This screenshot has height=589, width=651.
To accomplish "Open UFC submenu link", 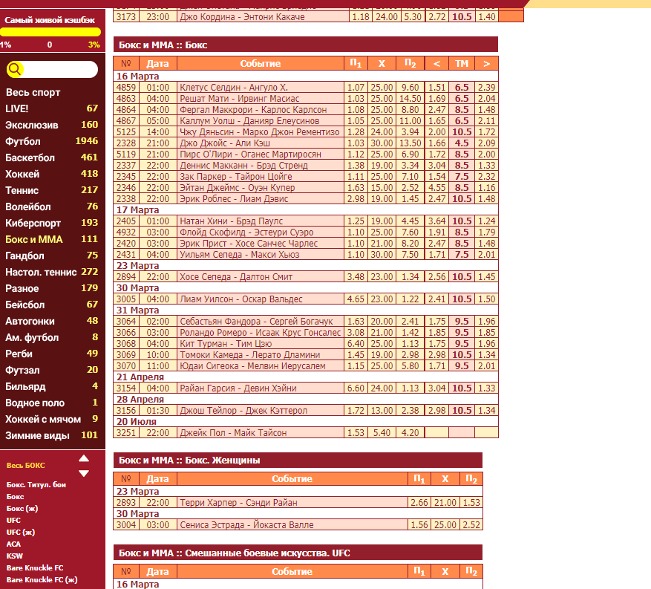I will pos(13,520).
